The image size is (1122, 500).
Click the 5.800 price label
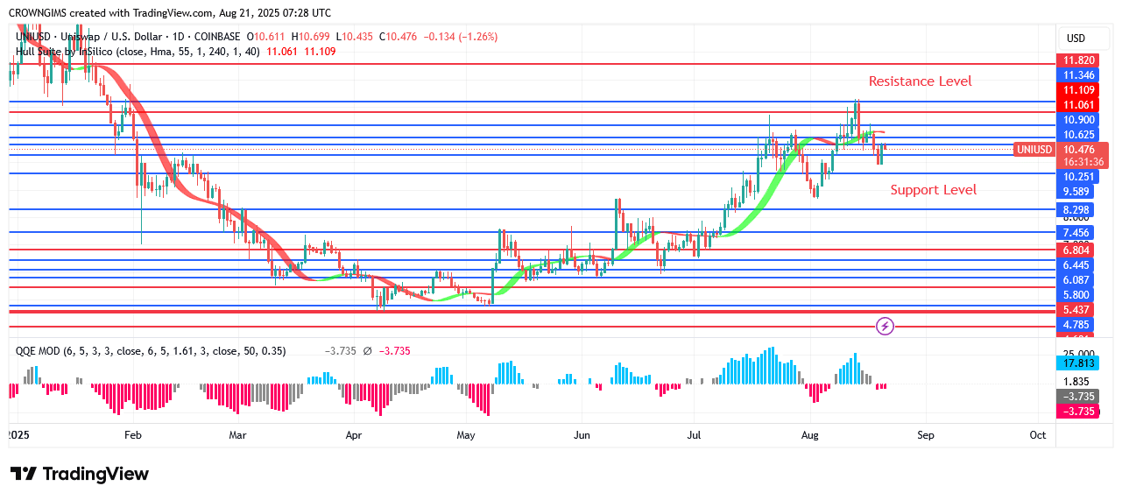(x=1076, y=295)
